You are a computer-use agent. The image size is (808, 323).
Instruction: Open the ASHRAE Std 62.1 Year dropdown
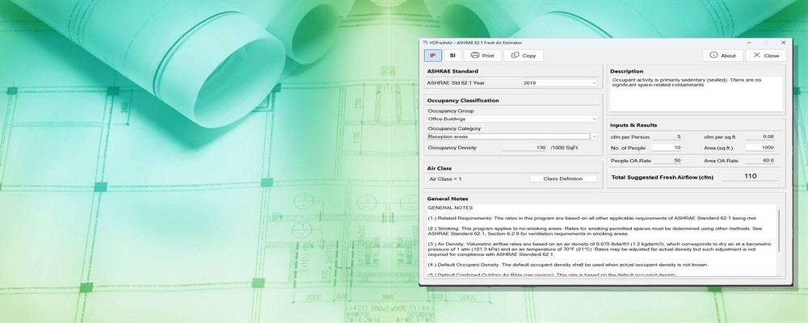click(x=560, y=83)
